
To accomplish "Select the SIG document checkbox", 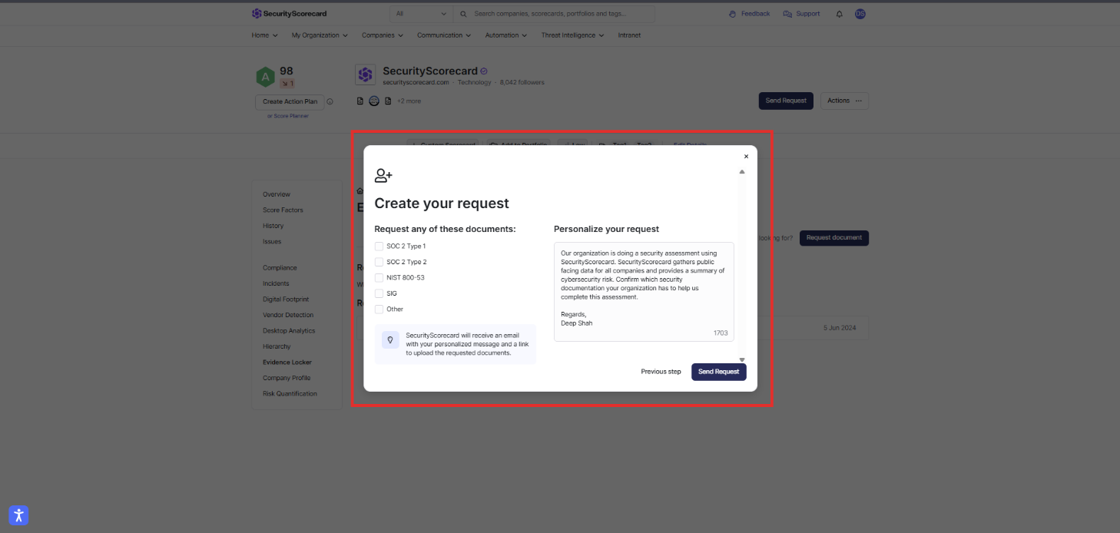I will click(379, 293).
